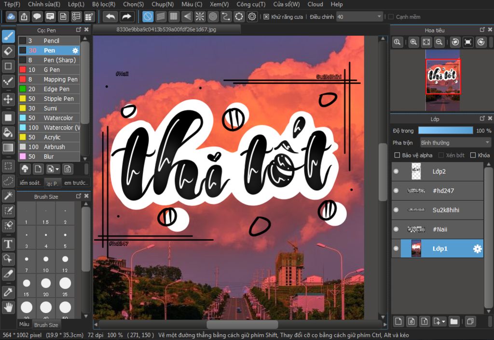Hide the Lớp2 layer
This screenshot has width=494, height=340.
pyautogui.click(x=396, y=171)
